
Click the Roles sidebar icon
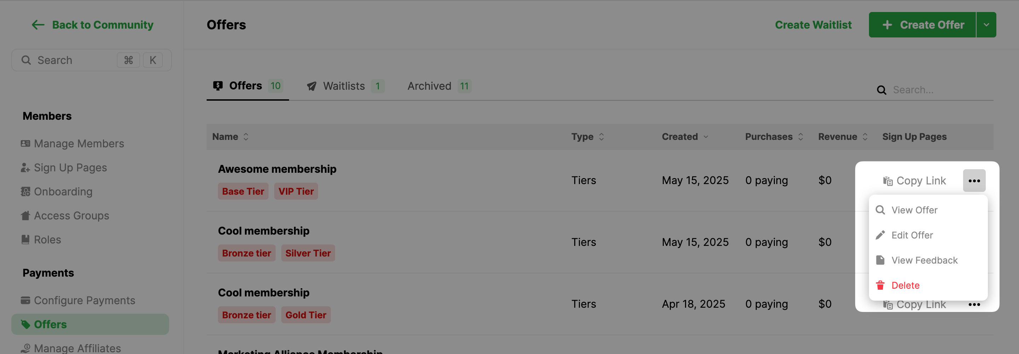(25, 240)
